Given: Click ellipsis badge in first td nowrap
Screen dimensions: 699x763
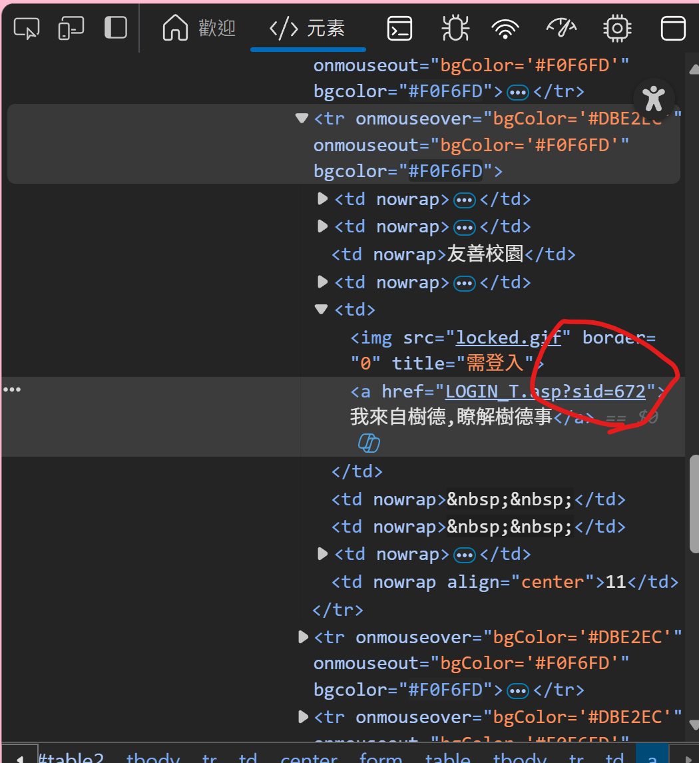Looking at the screenshot, I should point(465,200).
